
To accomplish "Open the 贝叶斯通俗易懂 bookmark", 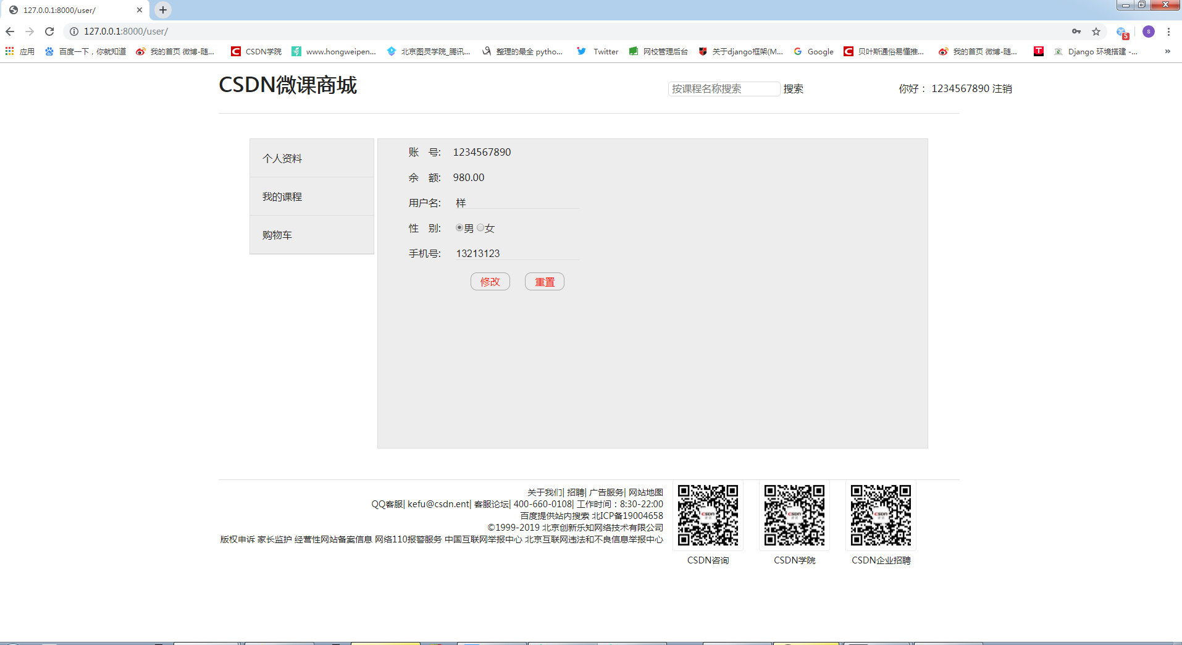I will point(884,51).
